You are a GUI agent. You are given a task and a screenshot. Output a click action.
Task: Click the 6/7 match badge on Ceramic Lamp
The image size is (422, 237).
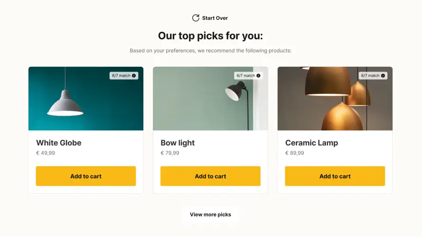tap(370, 76)
